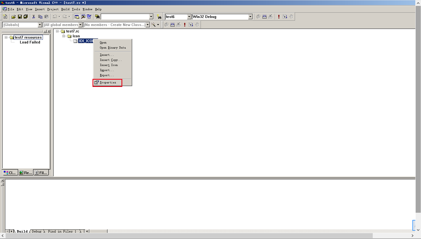Viewport: 421px width, 239px height.
Task: Open the Build menu in menu bar
Action: 65,9
